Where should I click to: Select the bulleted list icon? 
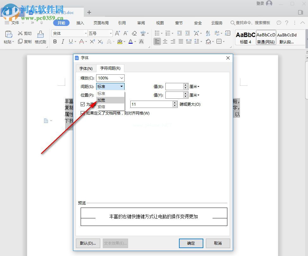tap(157, 33)
